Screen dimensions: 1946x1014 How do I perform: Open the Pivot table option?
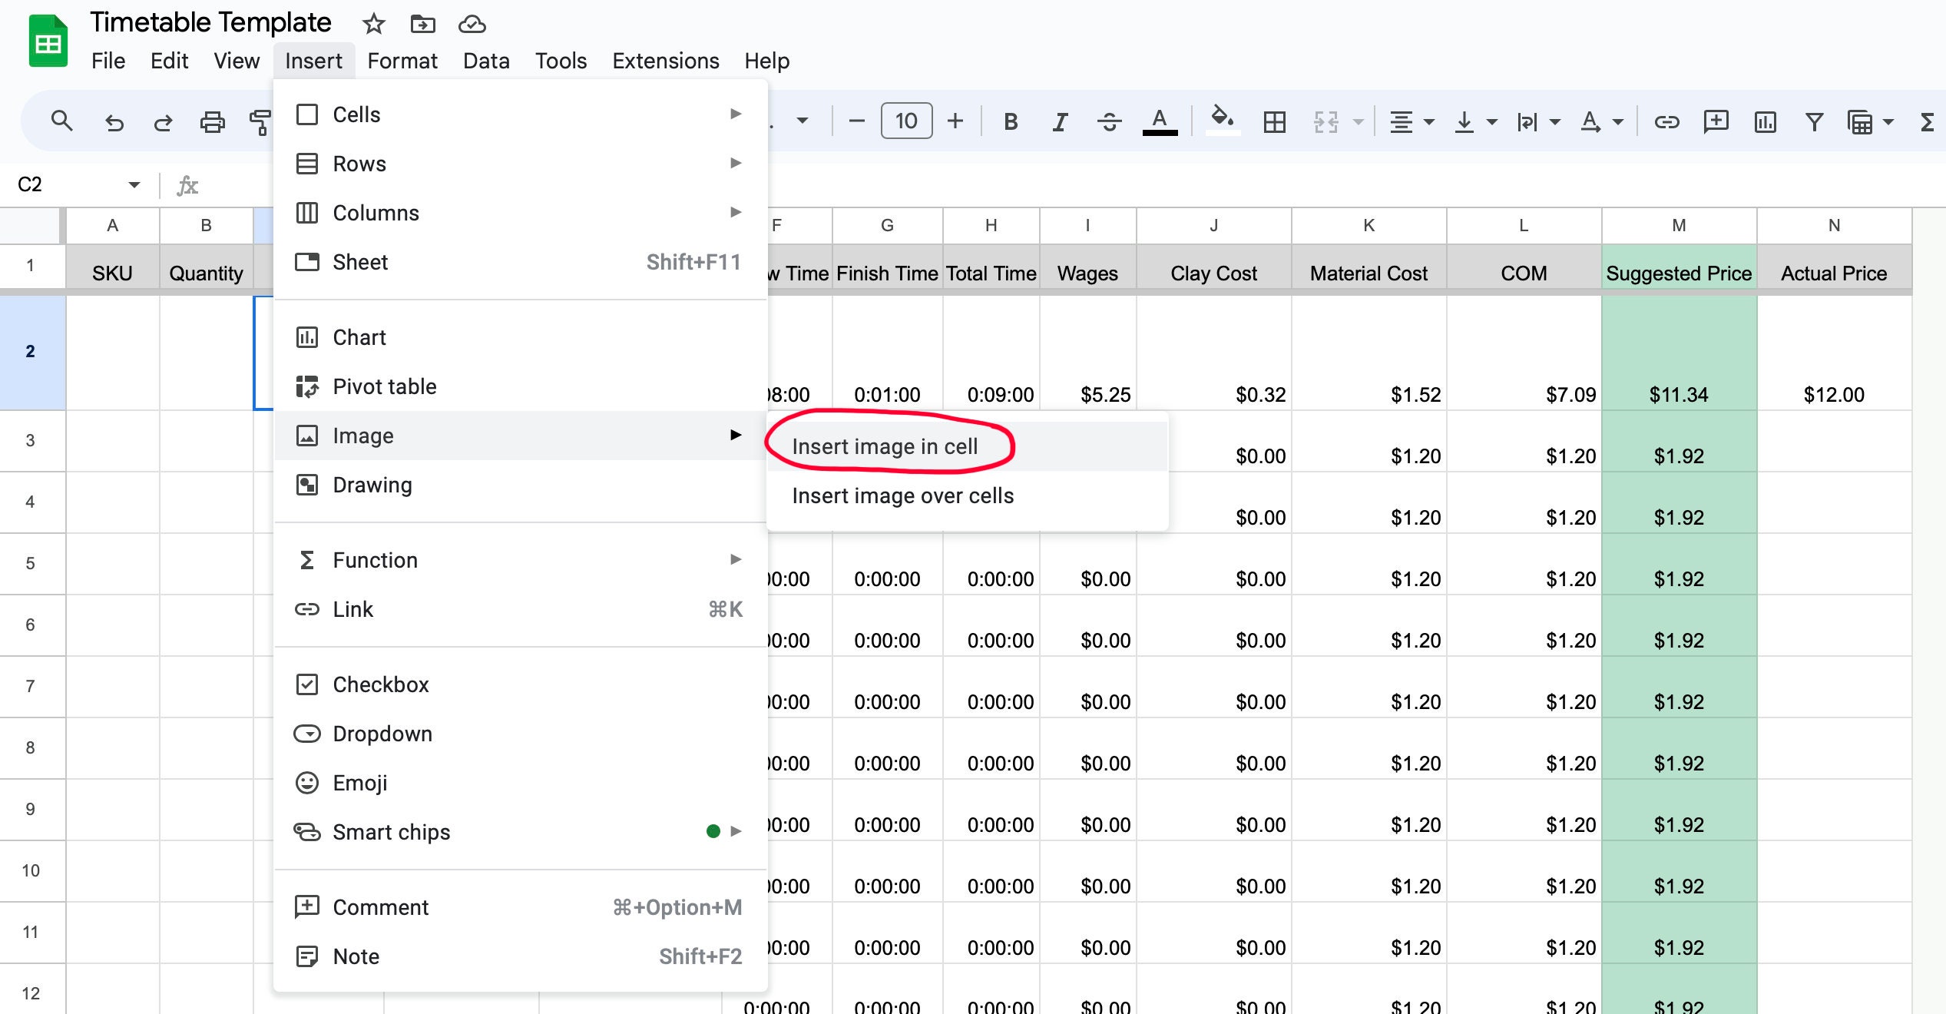[x=384, y=386]
